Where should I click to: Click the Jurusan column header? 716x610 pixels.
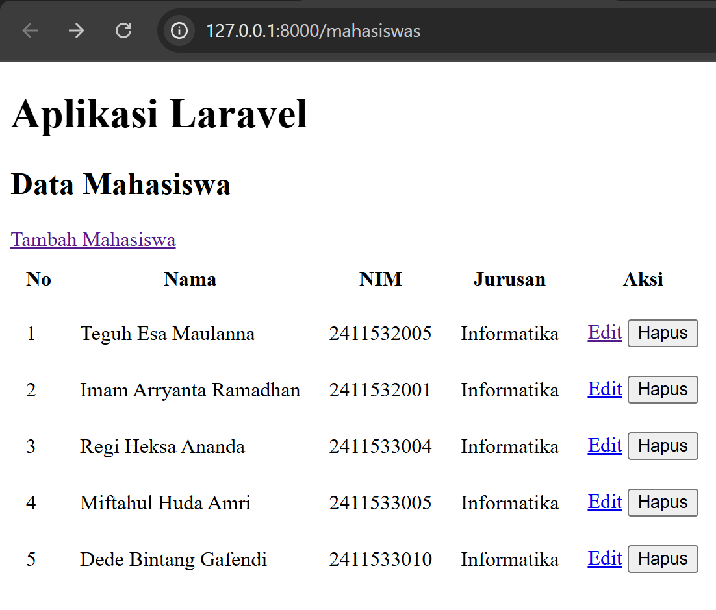(x=509, y=279)
